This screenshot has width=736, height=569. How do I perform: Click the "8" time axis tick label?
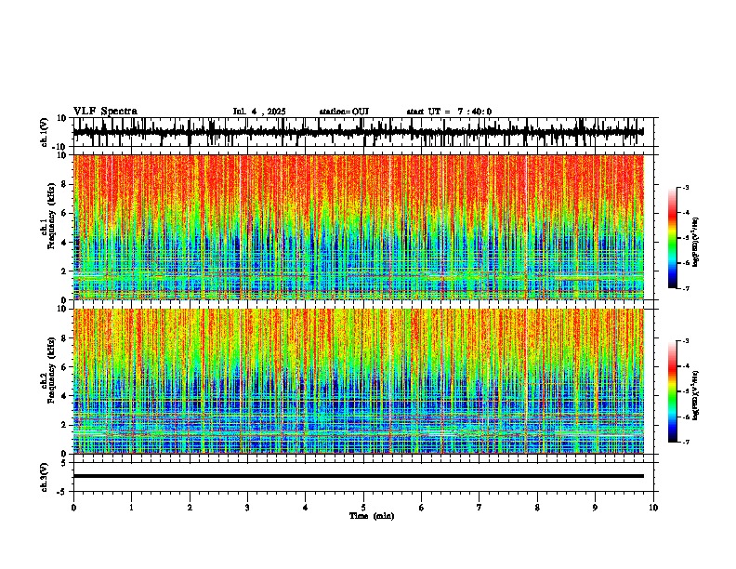[x=537, y=508]
